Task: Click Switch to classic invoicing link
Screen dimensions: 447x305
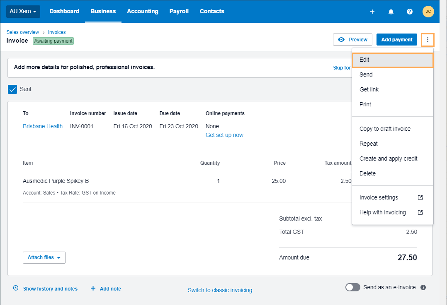Action: pyautogui.click(x=220, y=290)
